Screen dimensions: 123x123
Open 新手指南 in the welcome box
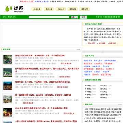pos(102,43)
